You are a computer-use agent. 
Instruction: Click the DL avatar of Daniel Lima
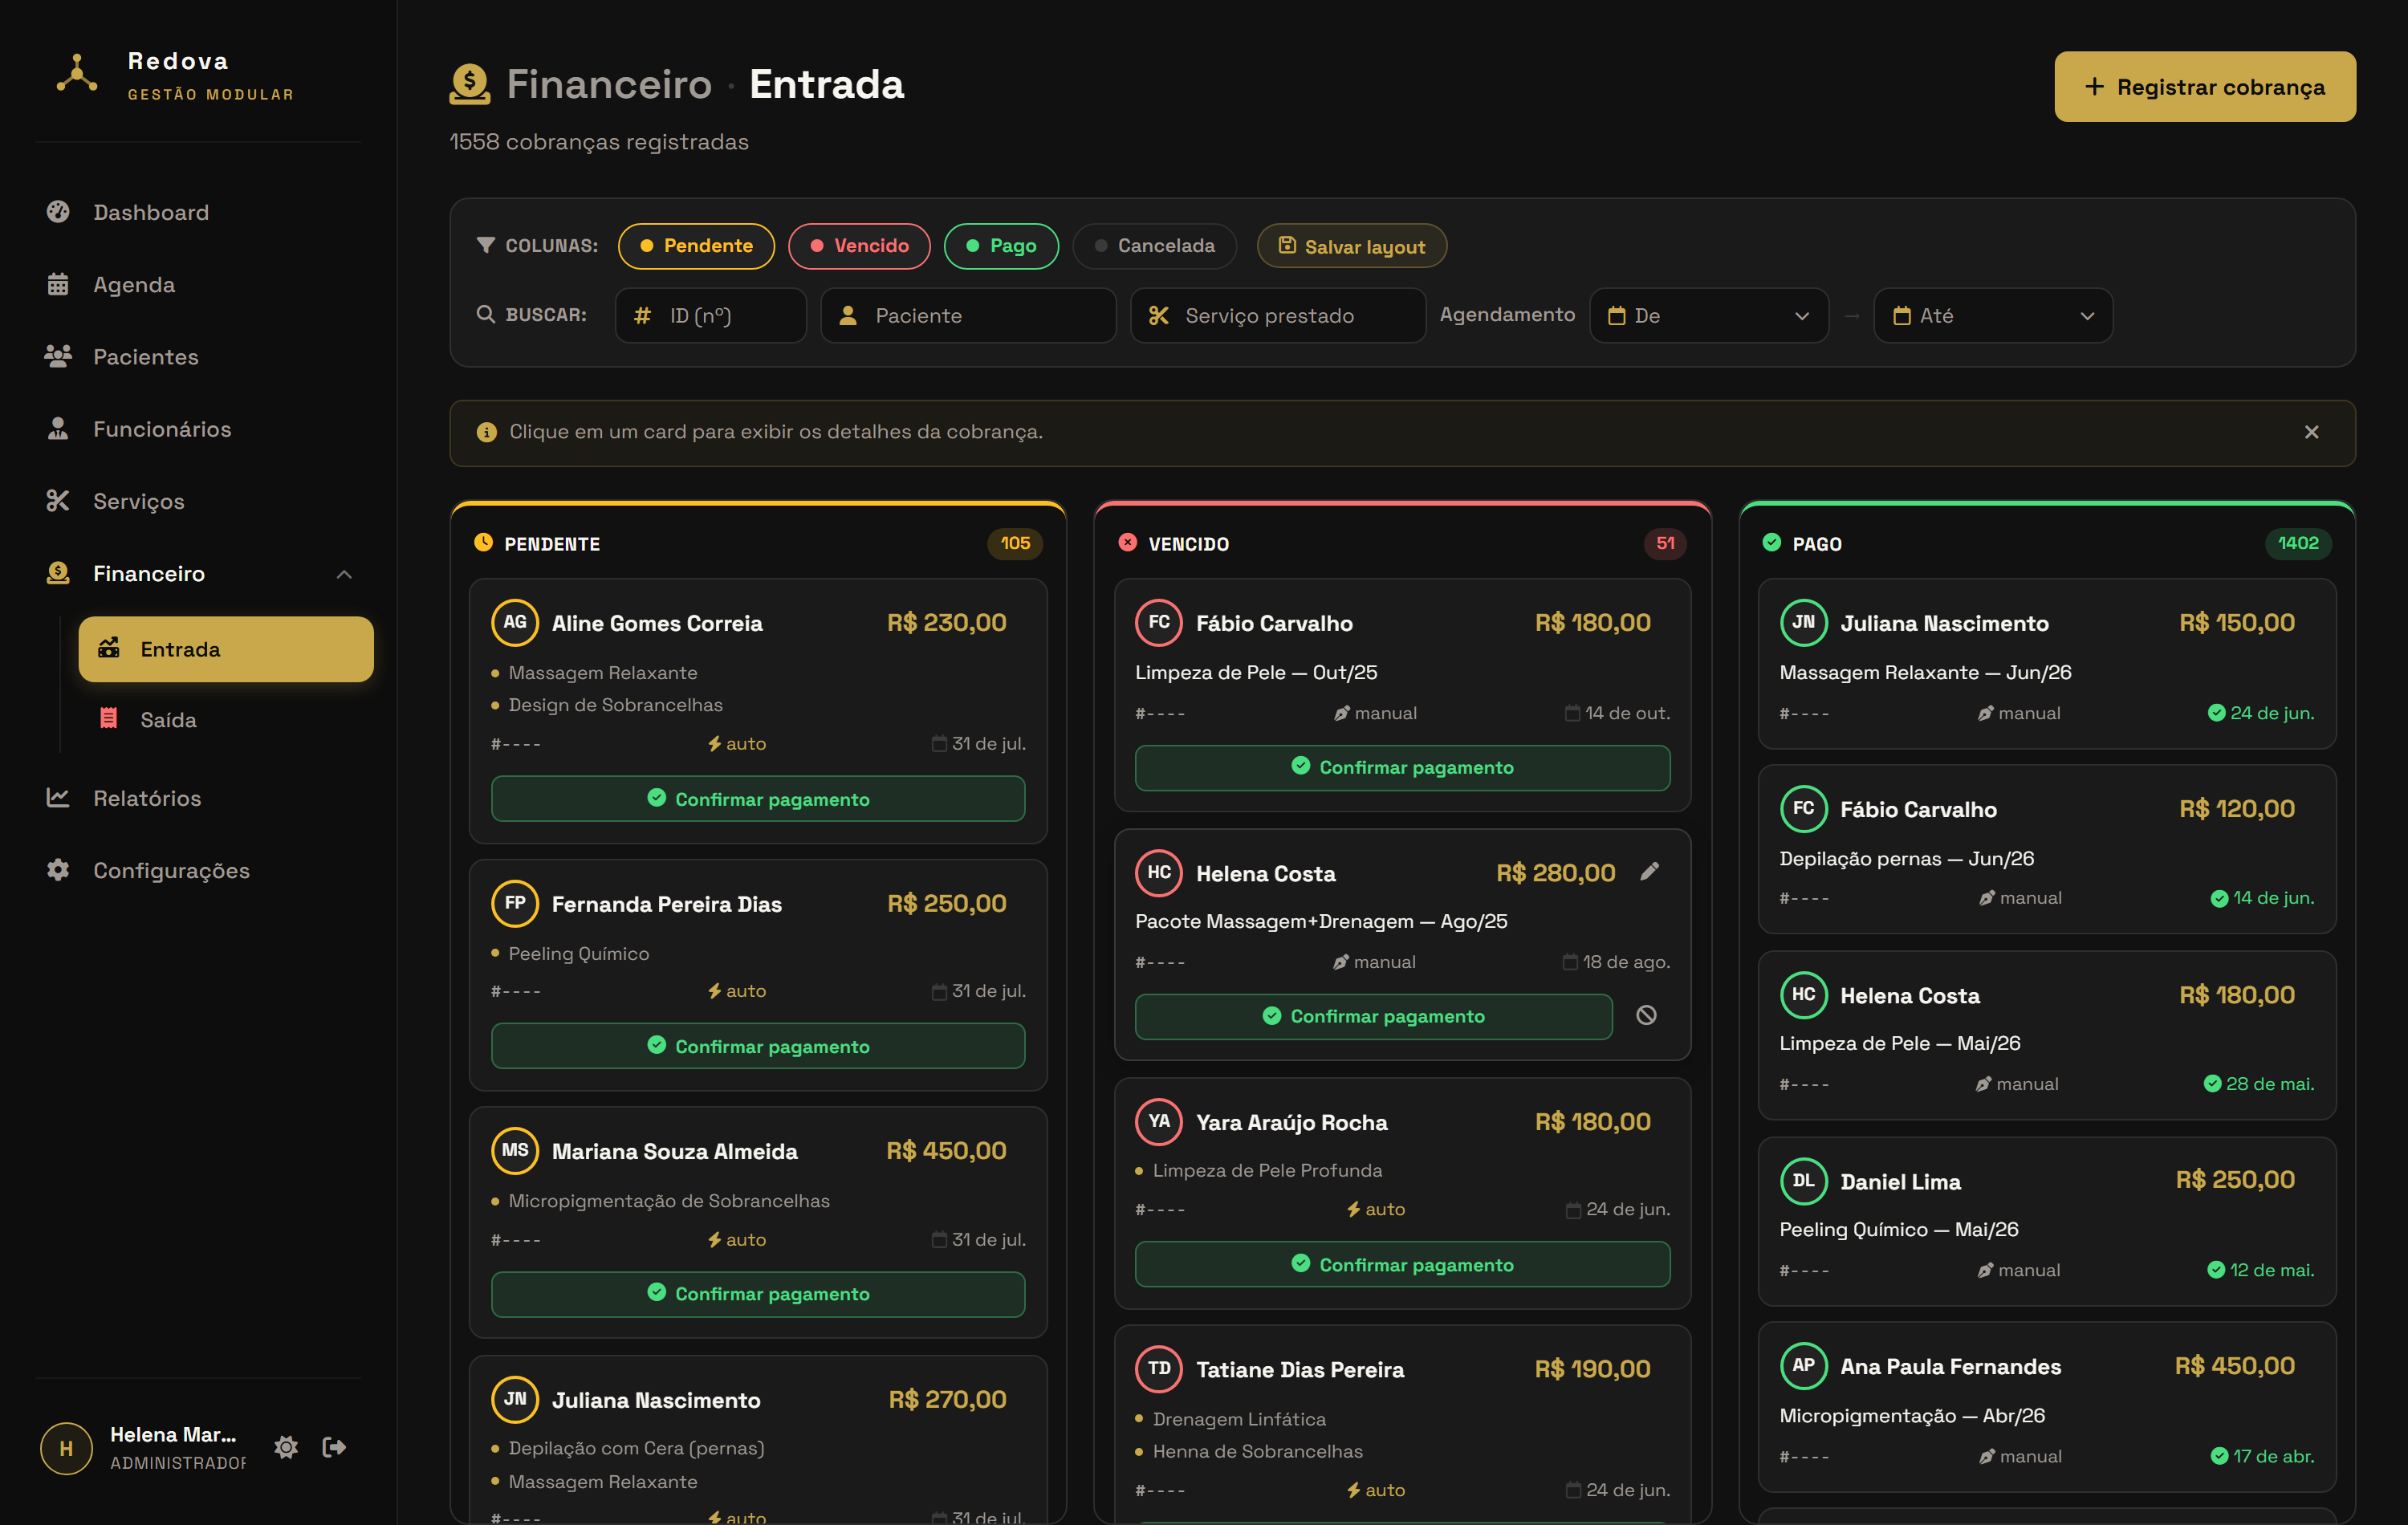[1803, 1180]
